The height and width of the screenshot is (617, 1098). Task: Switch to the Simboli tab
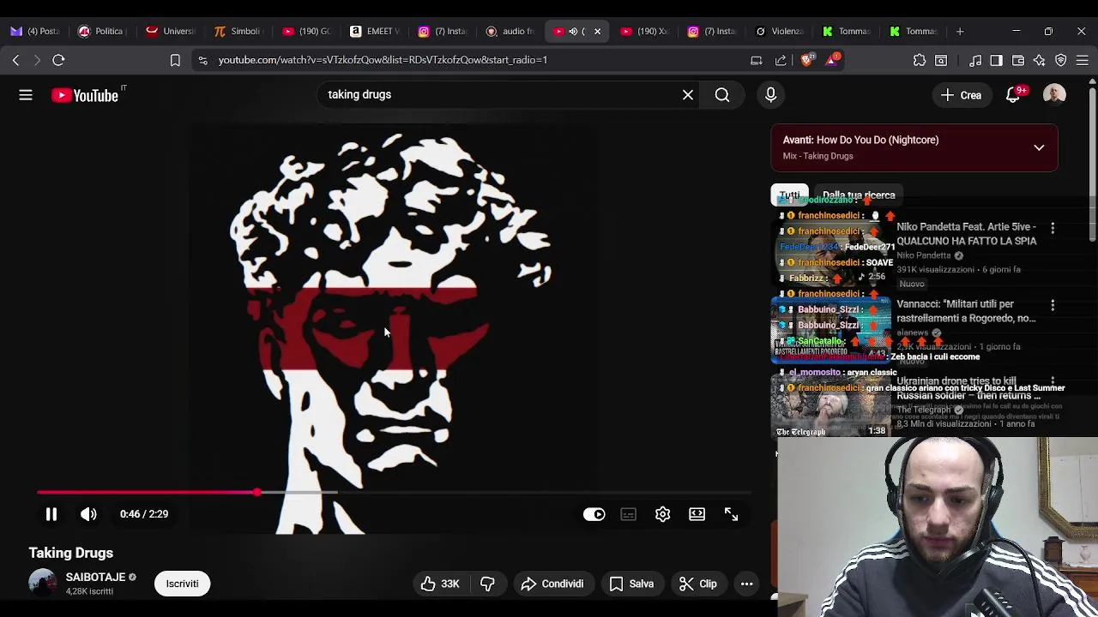[238, 32]
